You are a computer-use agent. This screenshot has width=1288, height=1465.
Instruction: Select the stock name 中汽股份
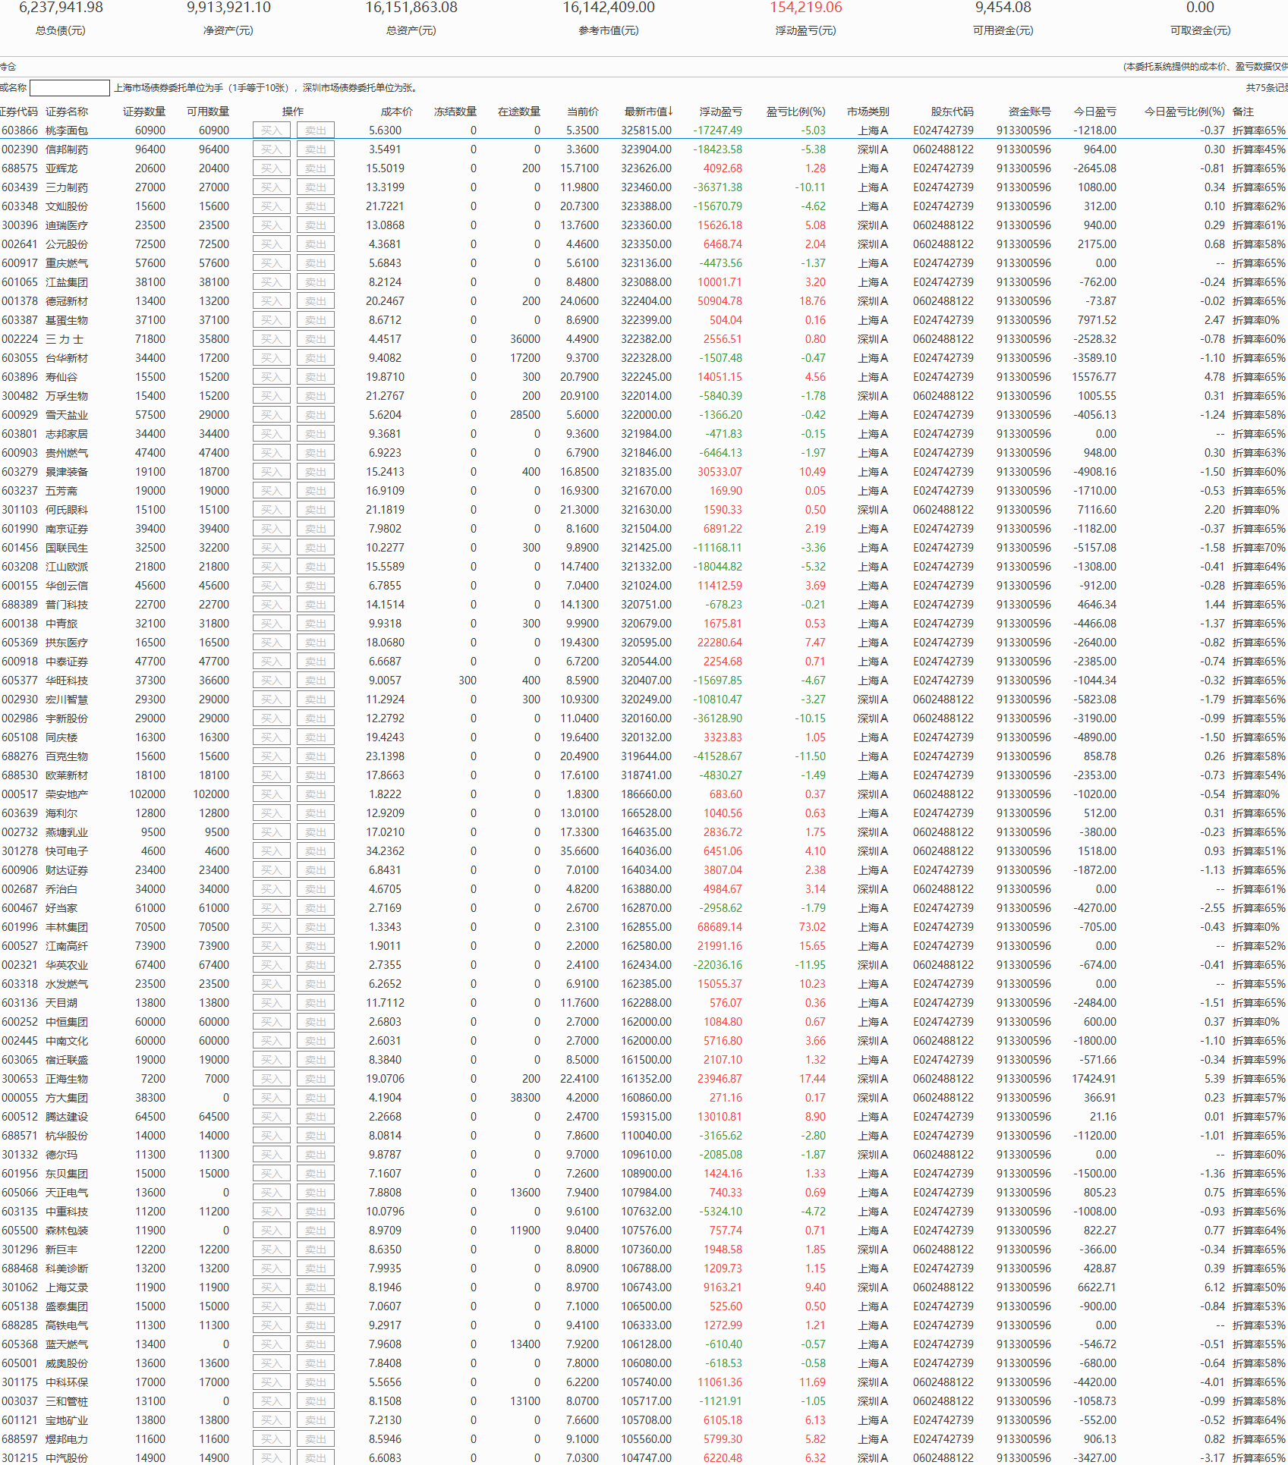coord(67,1458)
